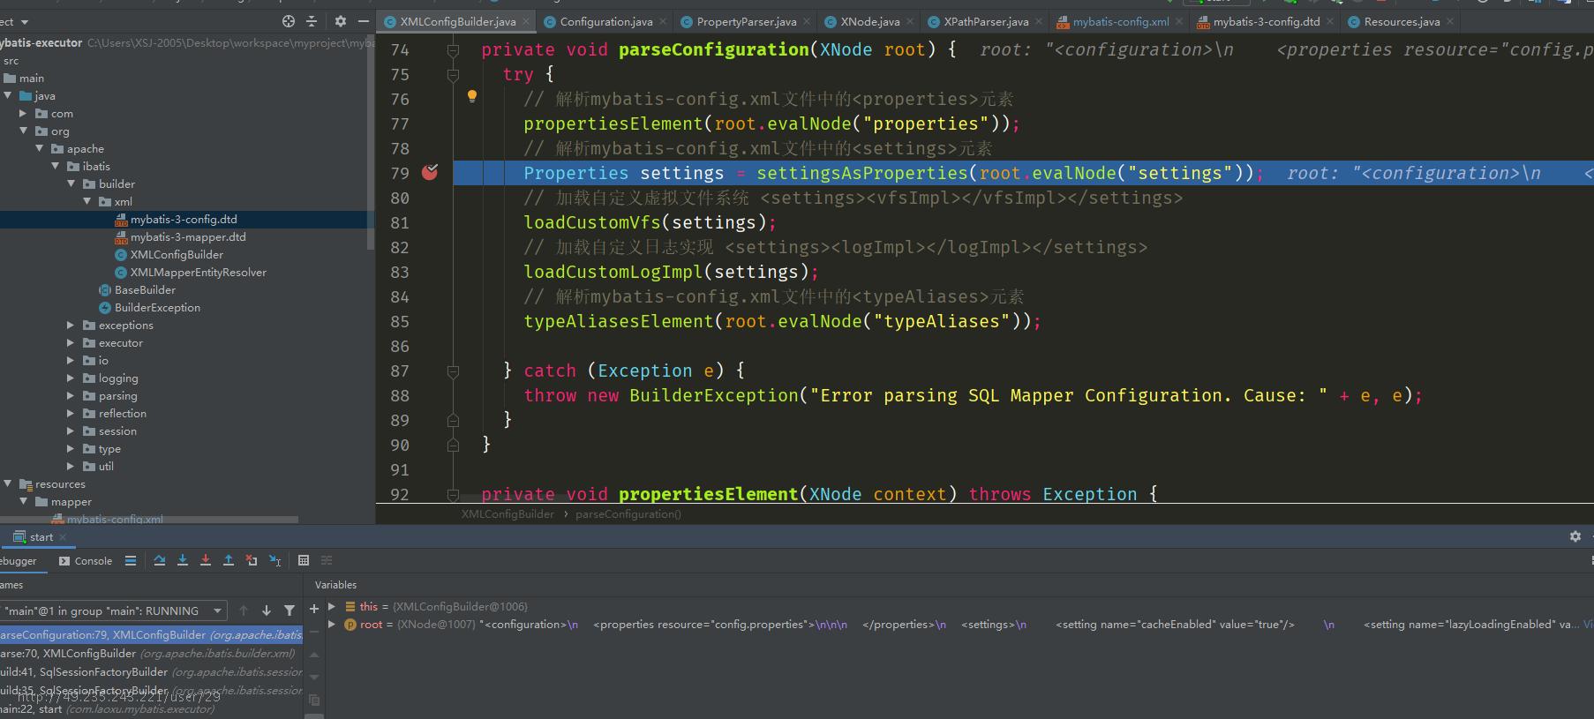
Task: Click the copy icon in Variables sidebar
Action: (313, 700)
